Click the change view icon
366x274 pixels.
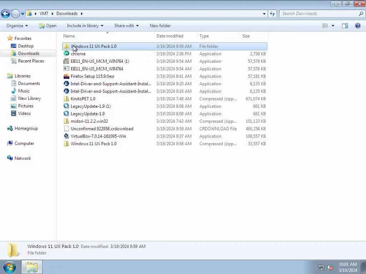pyautogui.click(x=325, y=26)
